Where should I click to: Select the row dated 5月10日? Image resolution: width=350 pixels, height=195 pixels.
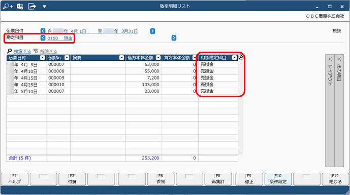click(122, 91)
